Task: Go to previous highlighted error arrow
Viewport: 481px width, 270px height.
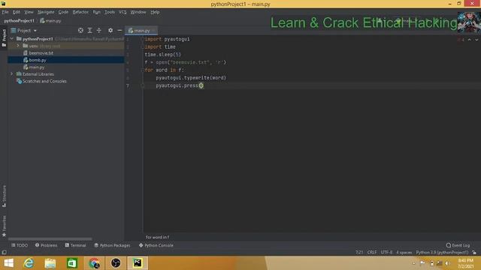Action: coord(469,40)
